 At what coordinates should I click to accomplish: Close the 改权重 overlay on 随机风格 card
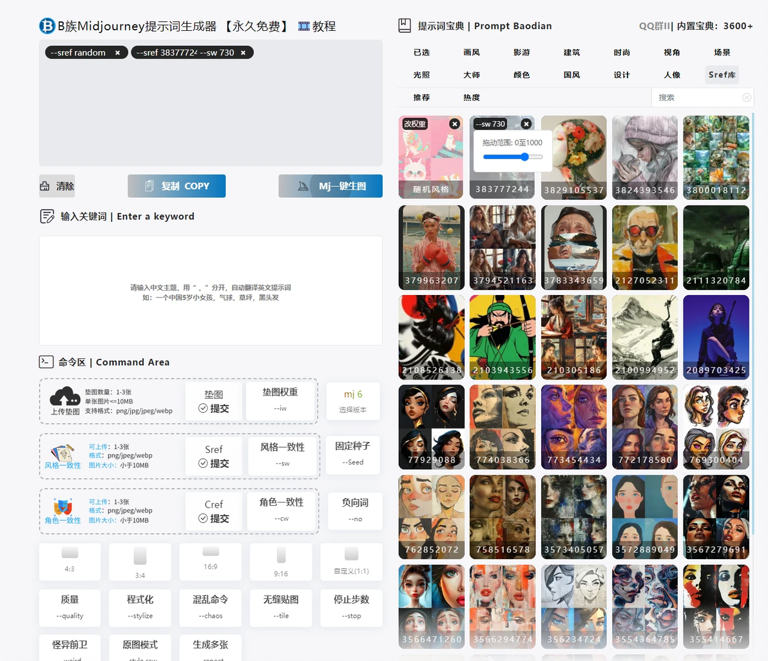point(454,124)
